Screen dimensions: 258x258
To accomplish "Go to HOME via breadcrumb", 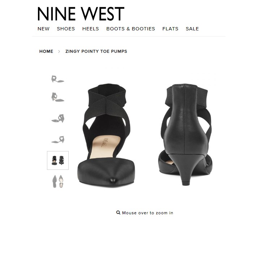I will pos(46,51).
